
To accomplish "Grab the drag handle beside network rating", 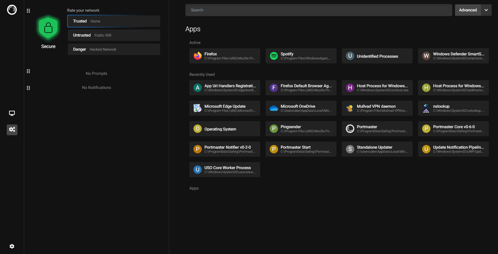I will (x=29, y=11).
